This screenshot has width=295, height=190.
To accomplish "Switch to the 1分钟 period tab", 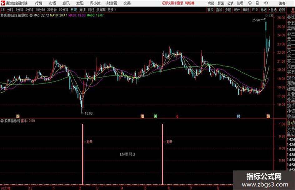I will pyautogui.click(x=19, y=10).
